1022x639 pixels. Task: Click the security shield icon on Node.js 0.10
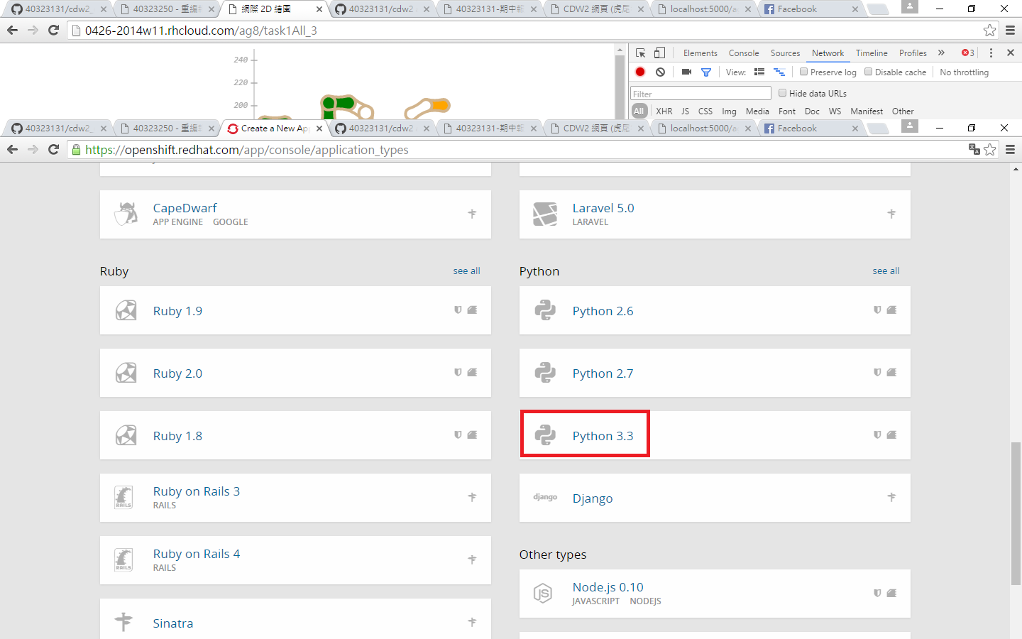877,593
